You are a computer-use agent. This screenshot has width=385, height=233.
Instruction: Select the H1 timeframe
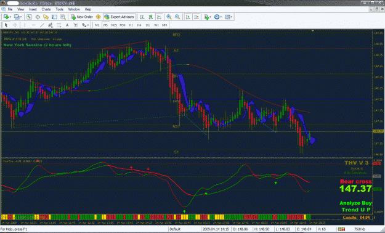click(131, 25)
